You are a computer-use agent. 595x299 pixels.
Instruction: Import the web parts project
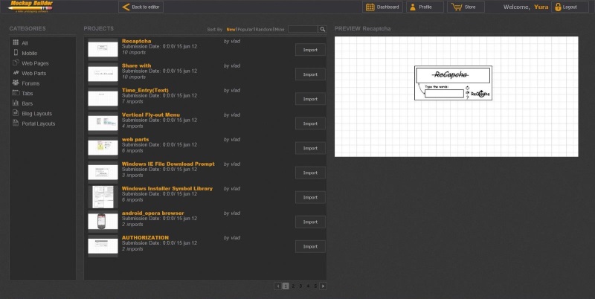pos(310,148)
